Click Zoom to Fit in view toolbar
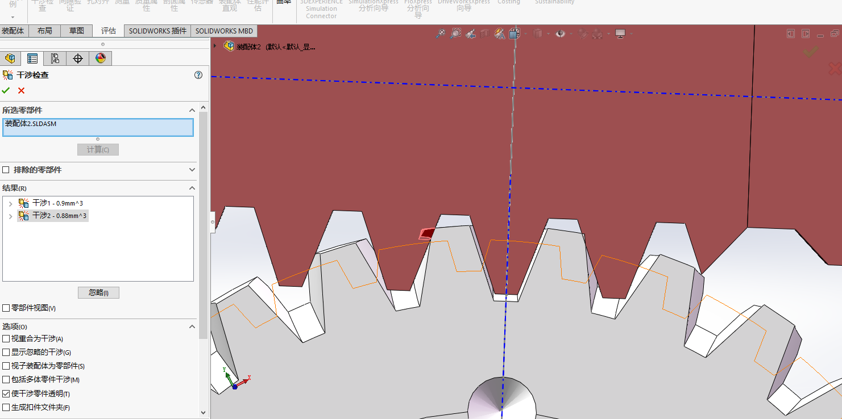The width and height of the screenshot is (842, 419). (441, 34)
